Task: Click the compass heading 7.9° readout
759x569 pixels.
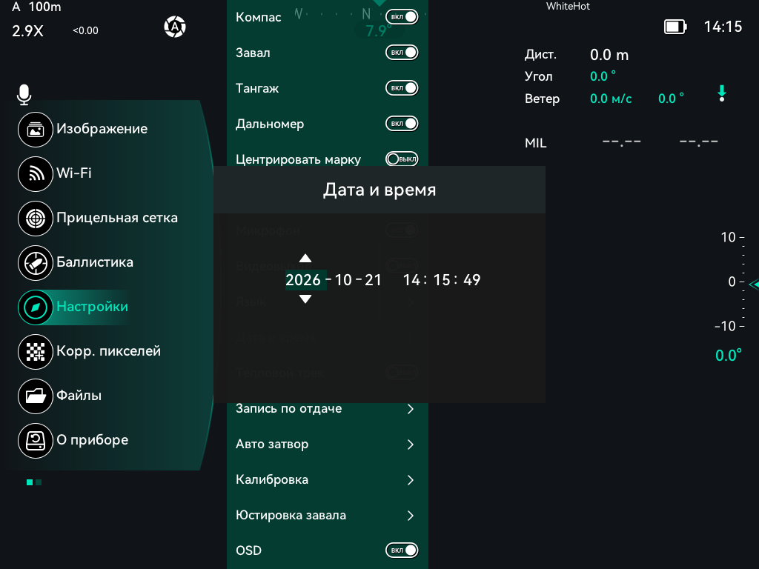Action: coord(378,31)
